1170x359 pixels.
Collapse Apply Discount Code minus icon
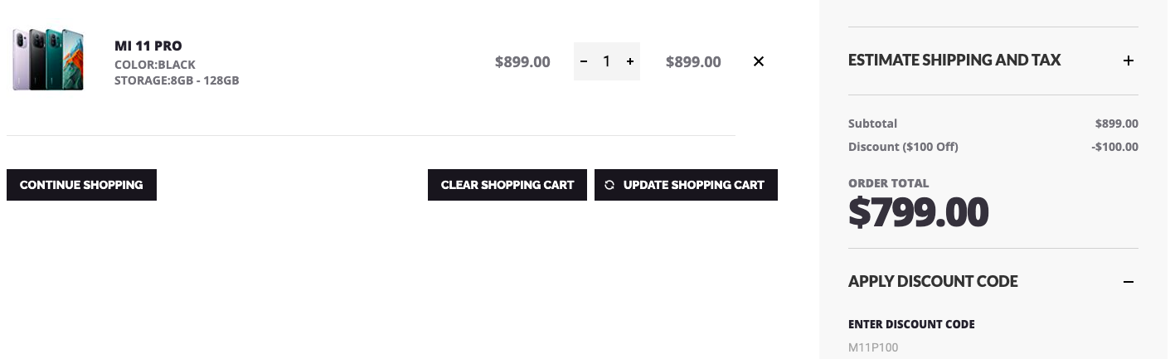[x=1129, y=282]
